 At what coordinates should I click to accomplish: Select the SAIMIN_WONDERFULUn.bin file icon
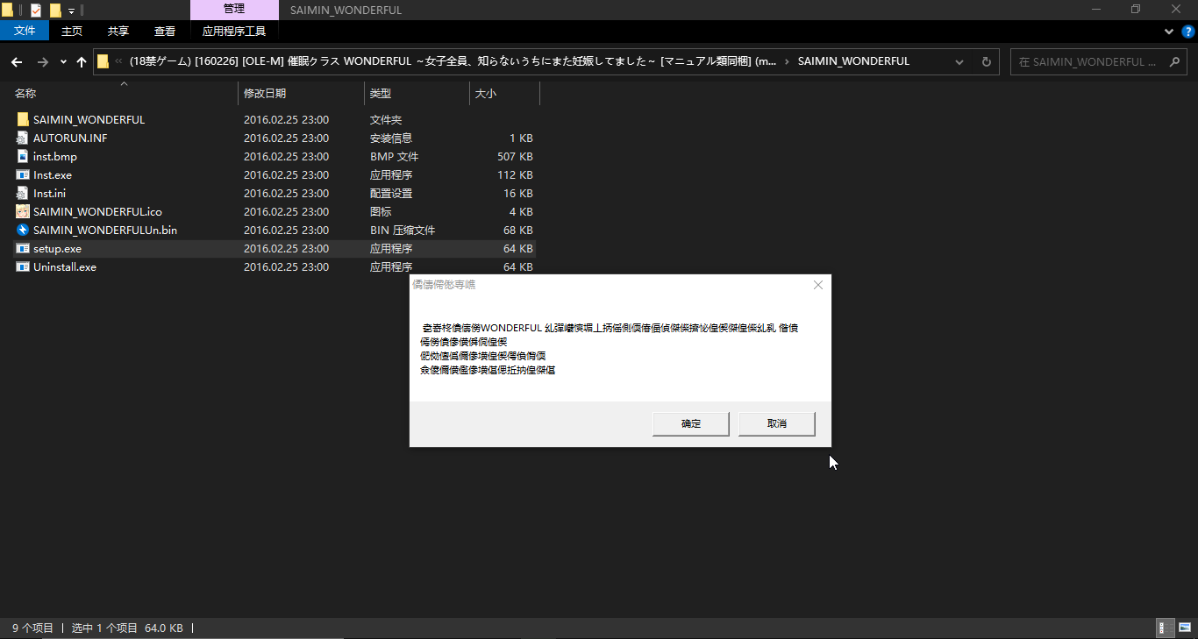tap(23, 231)
